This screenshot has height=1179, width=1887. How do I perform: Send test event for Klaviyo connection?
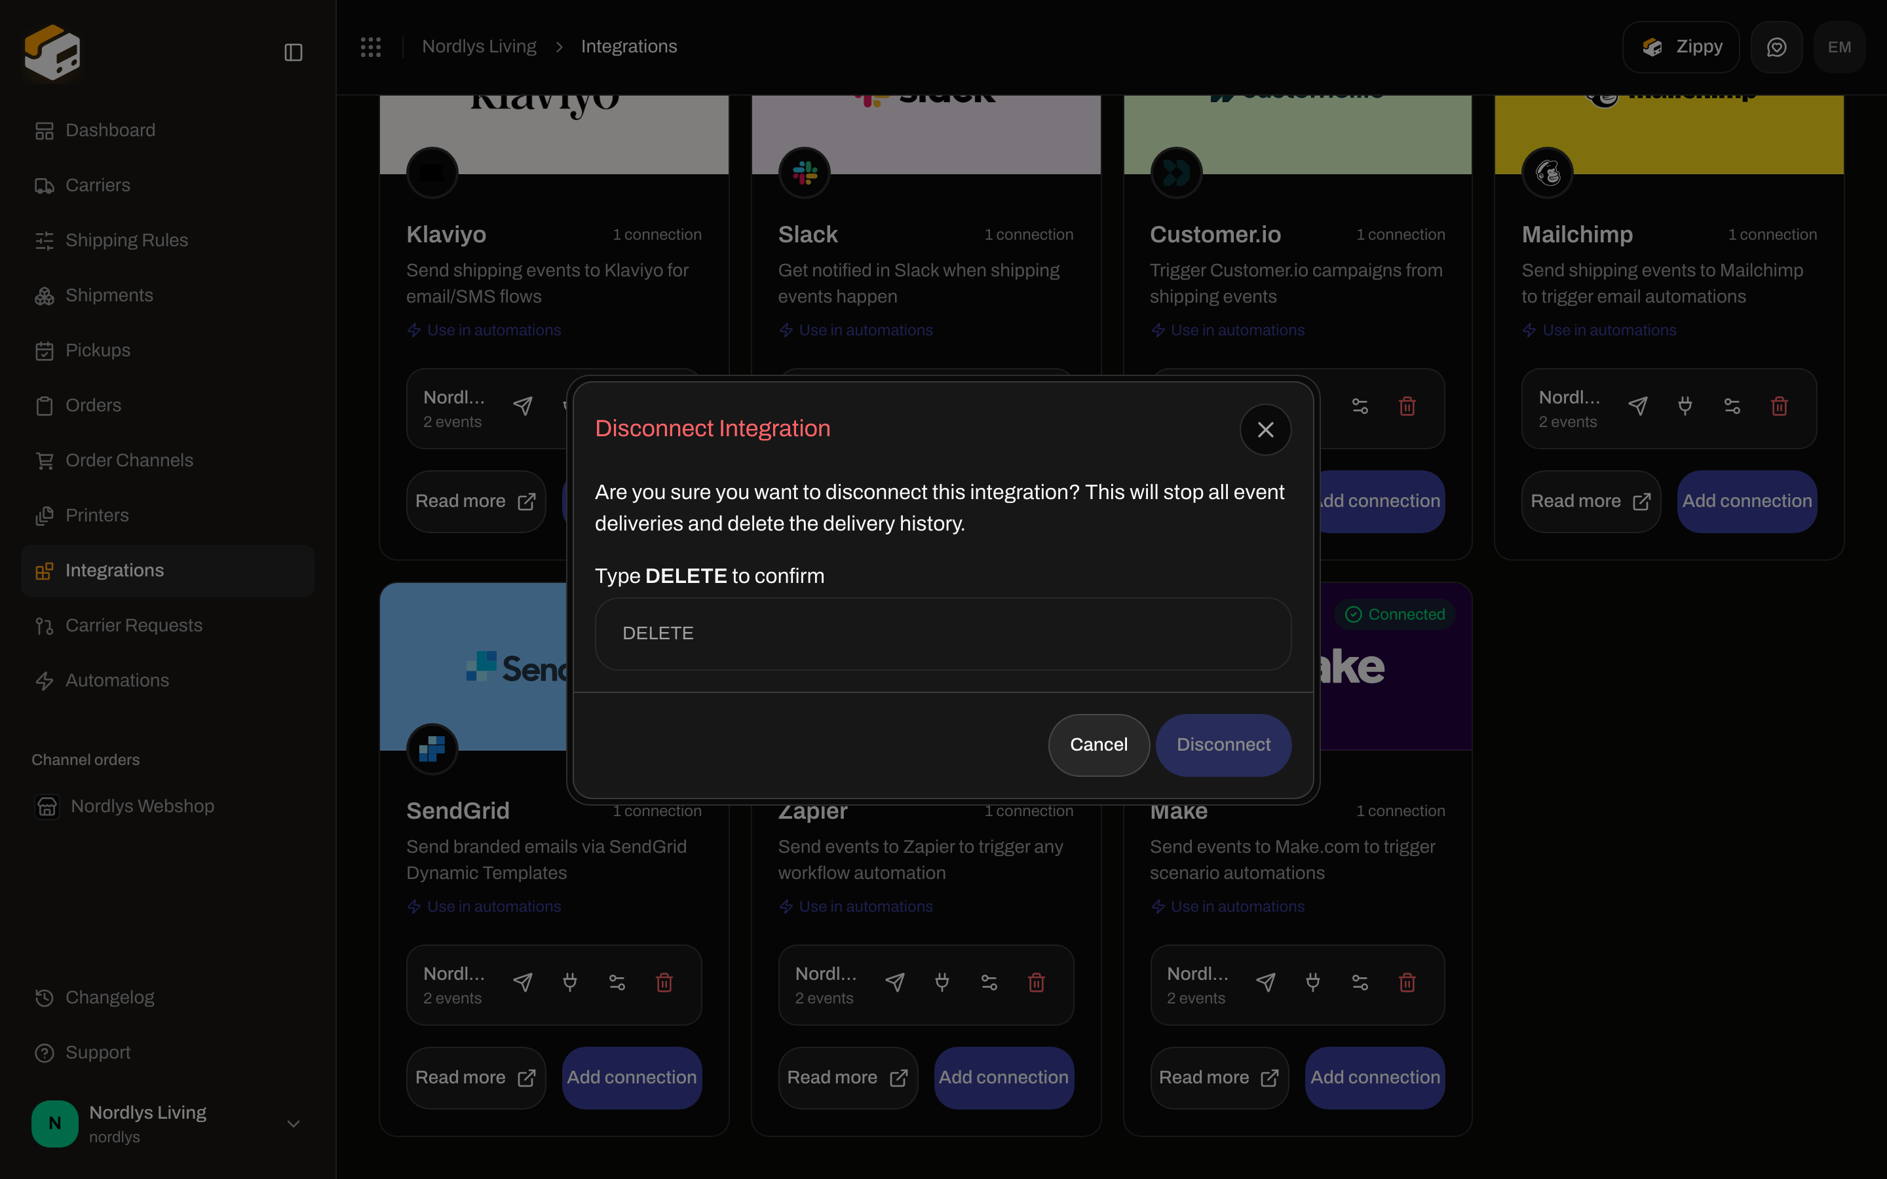522,405
